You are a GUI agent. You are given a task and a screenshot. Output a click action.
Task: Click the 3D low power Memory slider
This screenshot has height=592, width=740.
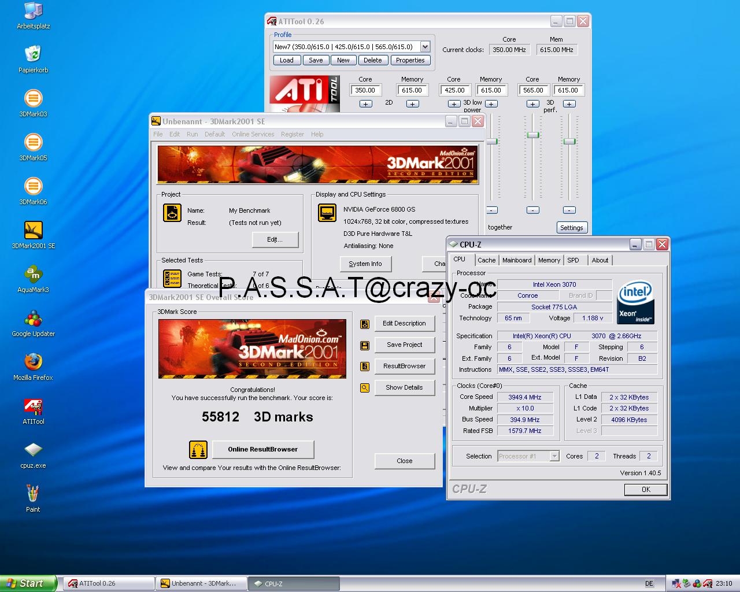pyautogui.click(x=492, y=141)
